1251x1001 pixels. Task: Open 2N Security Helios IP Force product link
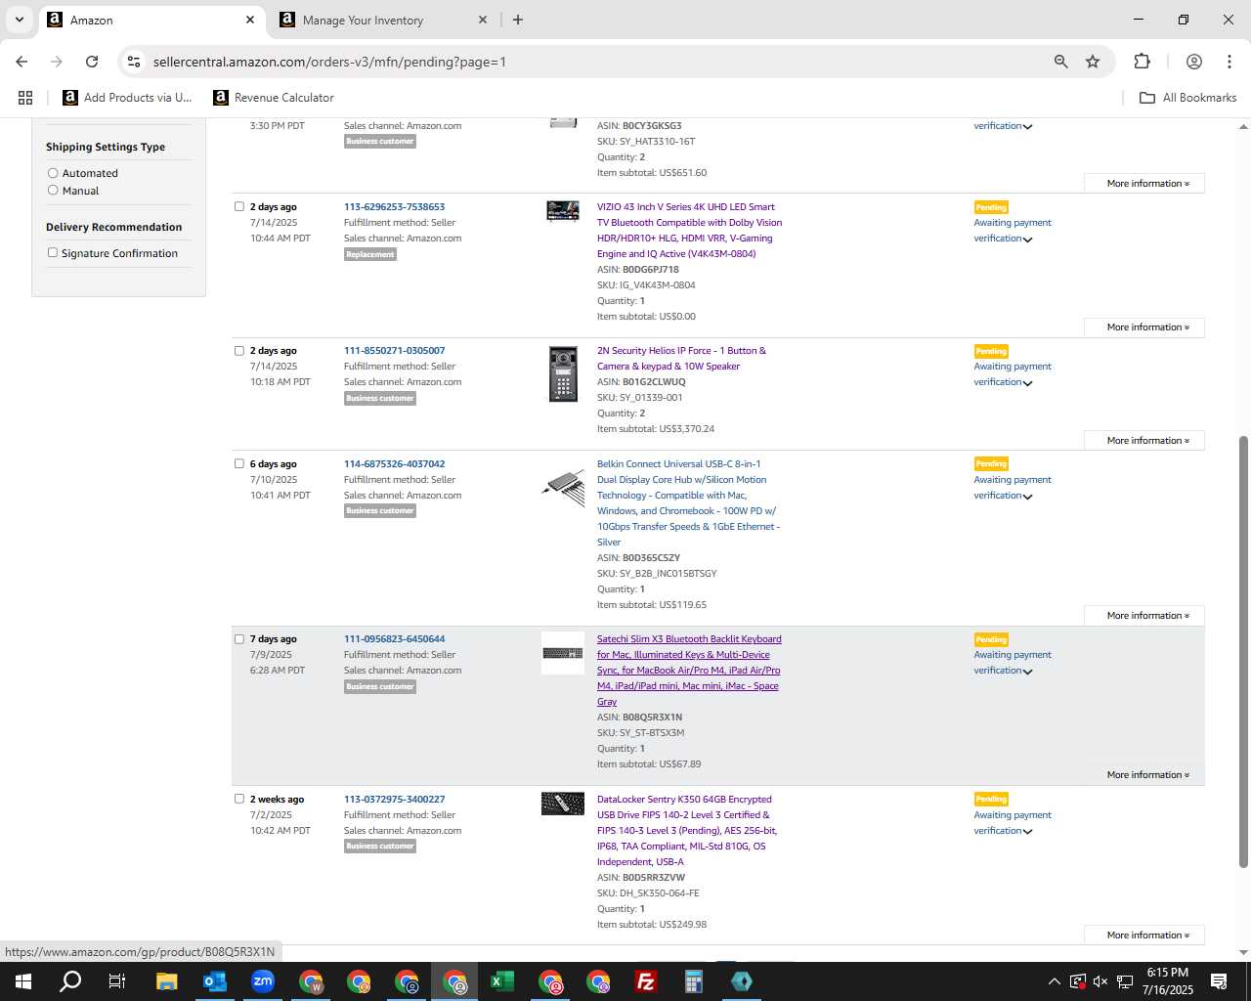[x=682, y=358]
